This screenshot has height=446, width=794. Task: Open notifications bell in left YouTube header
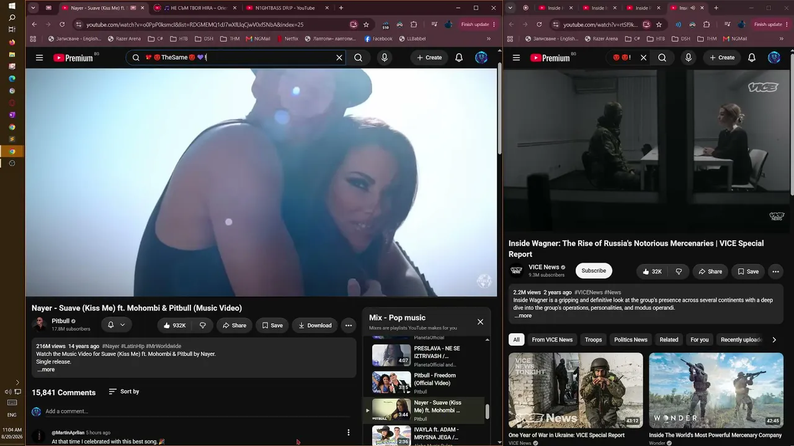[x=459, y=58]
